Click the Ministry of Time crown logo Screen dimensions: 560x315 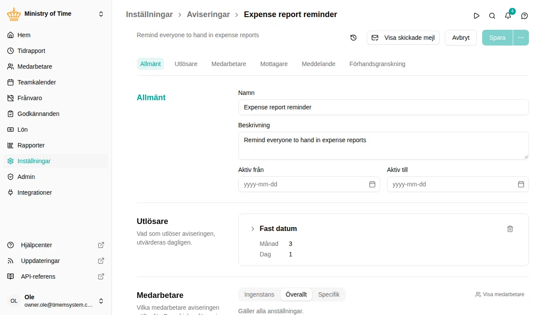click(x=14, y=14)
